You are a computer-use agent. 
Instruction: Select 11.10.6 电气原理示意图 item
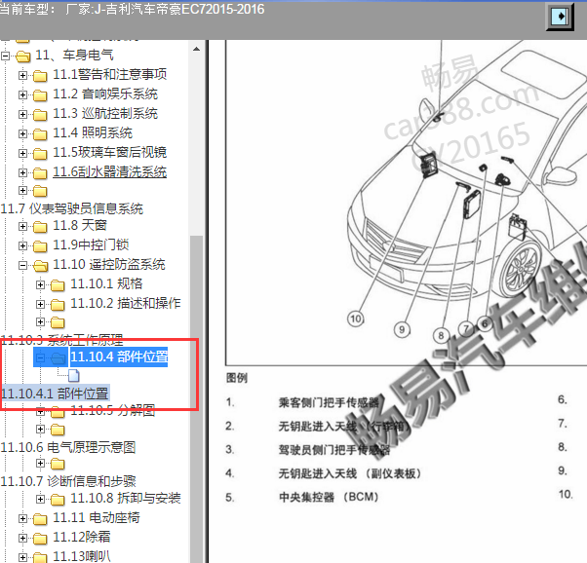tap(68, 447)
